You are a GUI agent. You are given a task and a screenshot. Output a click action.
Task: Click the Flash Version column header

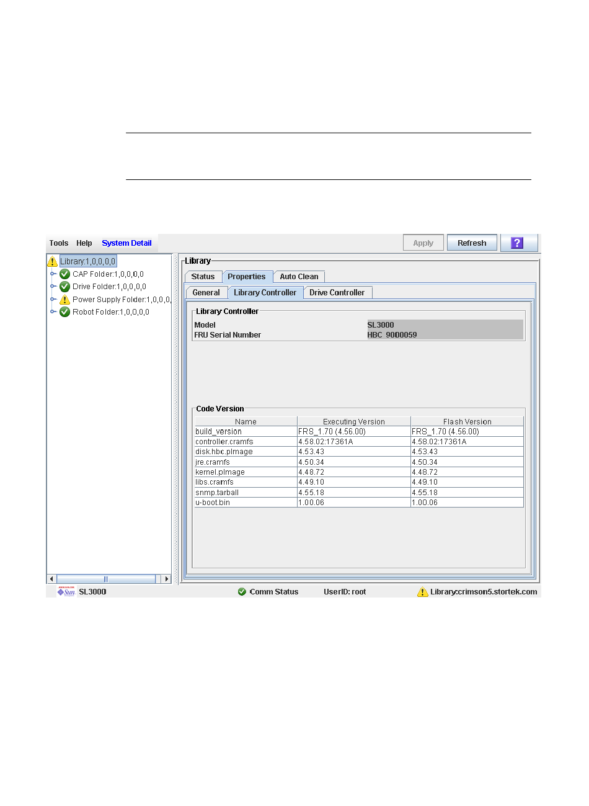(467, 421)
